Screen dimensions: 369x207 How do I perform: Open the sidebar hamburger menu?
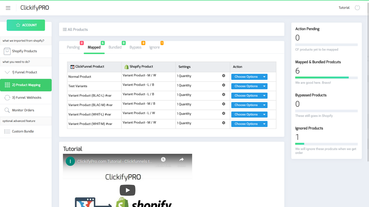(x=8, y=8)
